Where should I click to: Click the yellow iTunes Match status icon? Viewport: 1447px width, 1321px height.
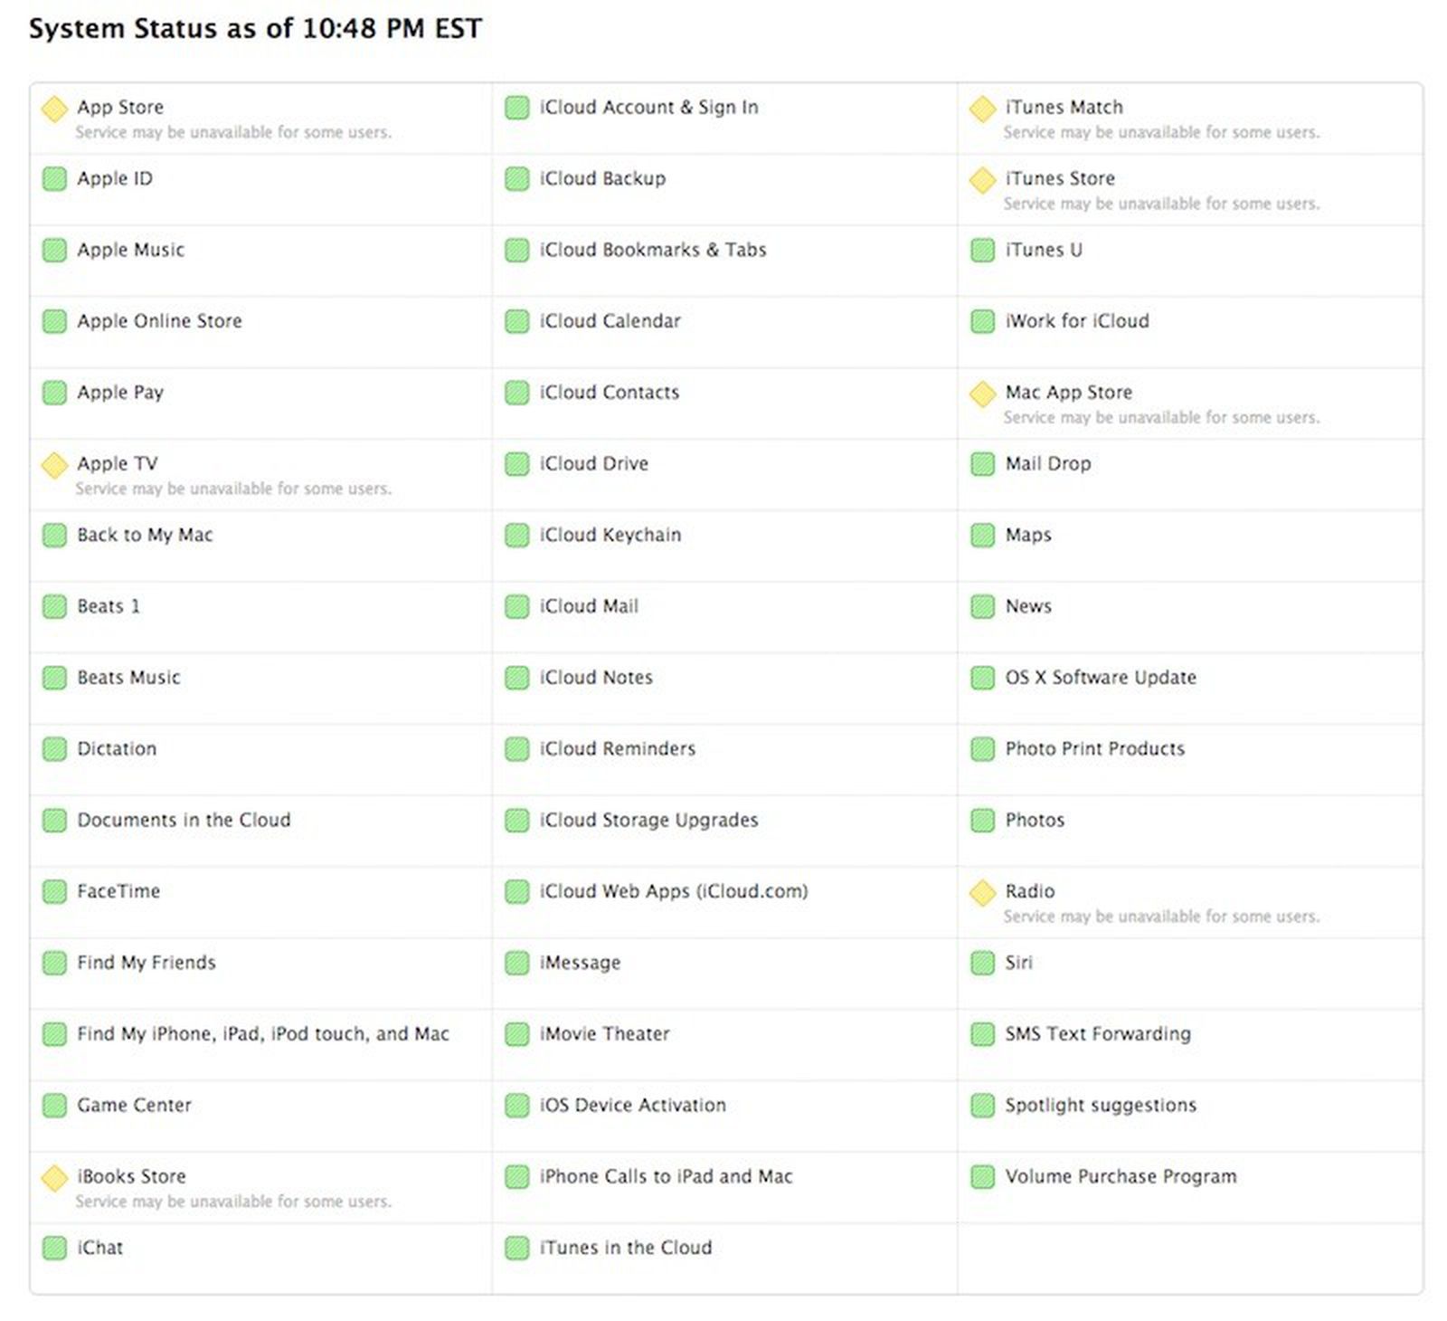point(982,108)
